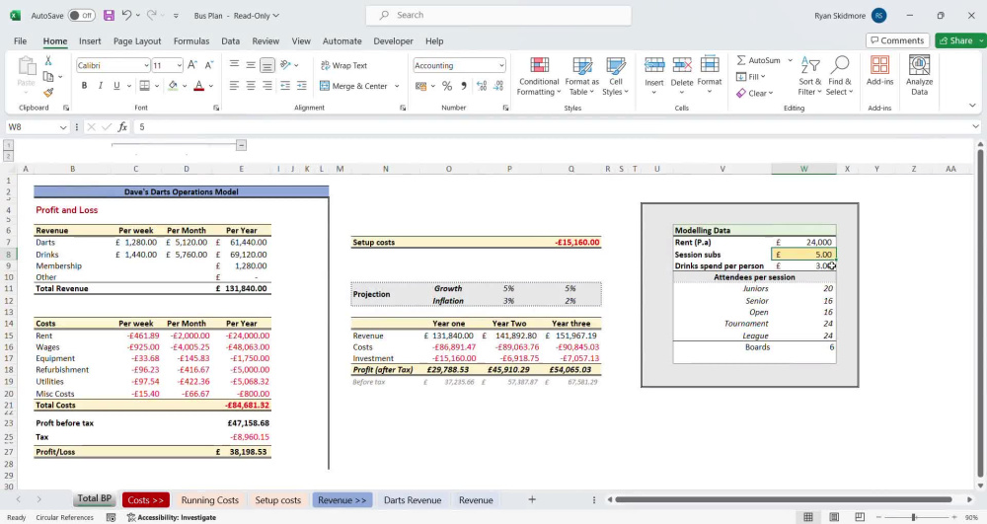Click Delete cells icon
The width and height of the screenshot is (987, 524).
pos(682,76)
